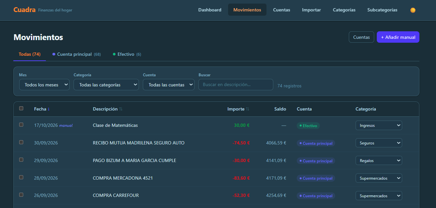Click the Cuadra logo
436x208 pixels.
click(24, 10)
